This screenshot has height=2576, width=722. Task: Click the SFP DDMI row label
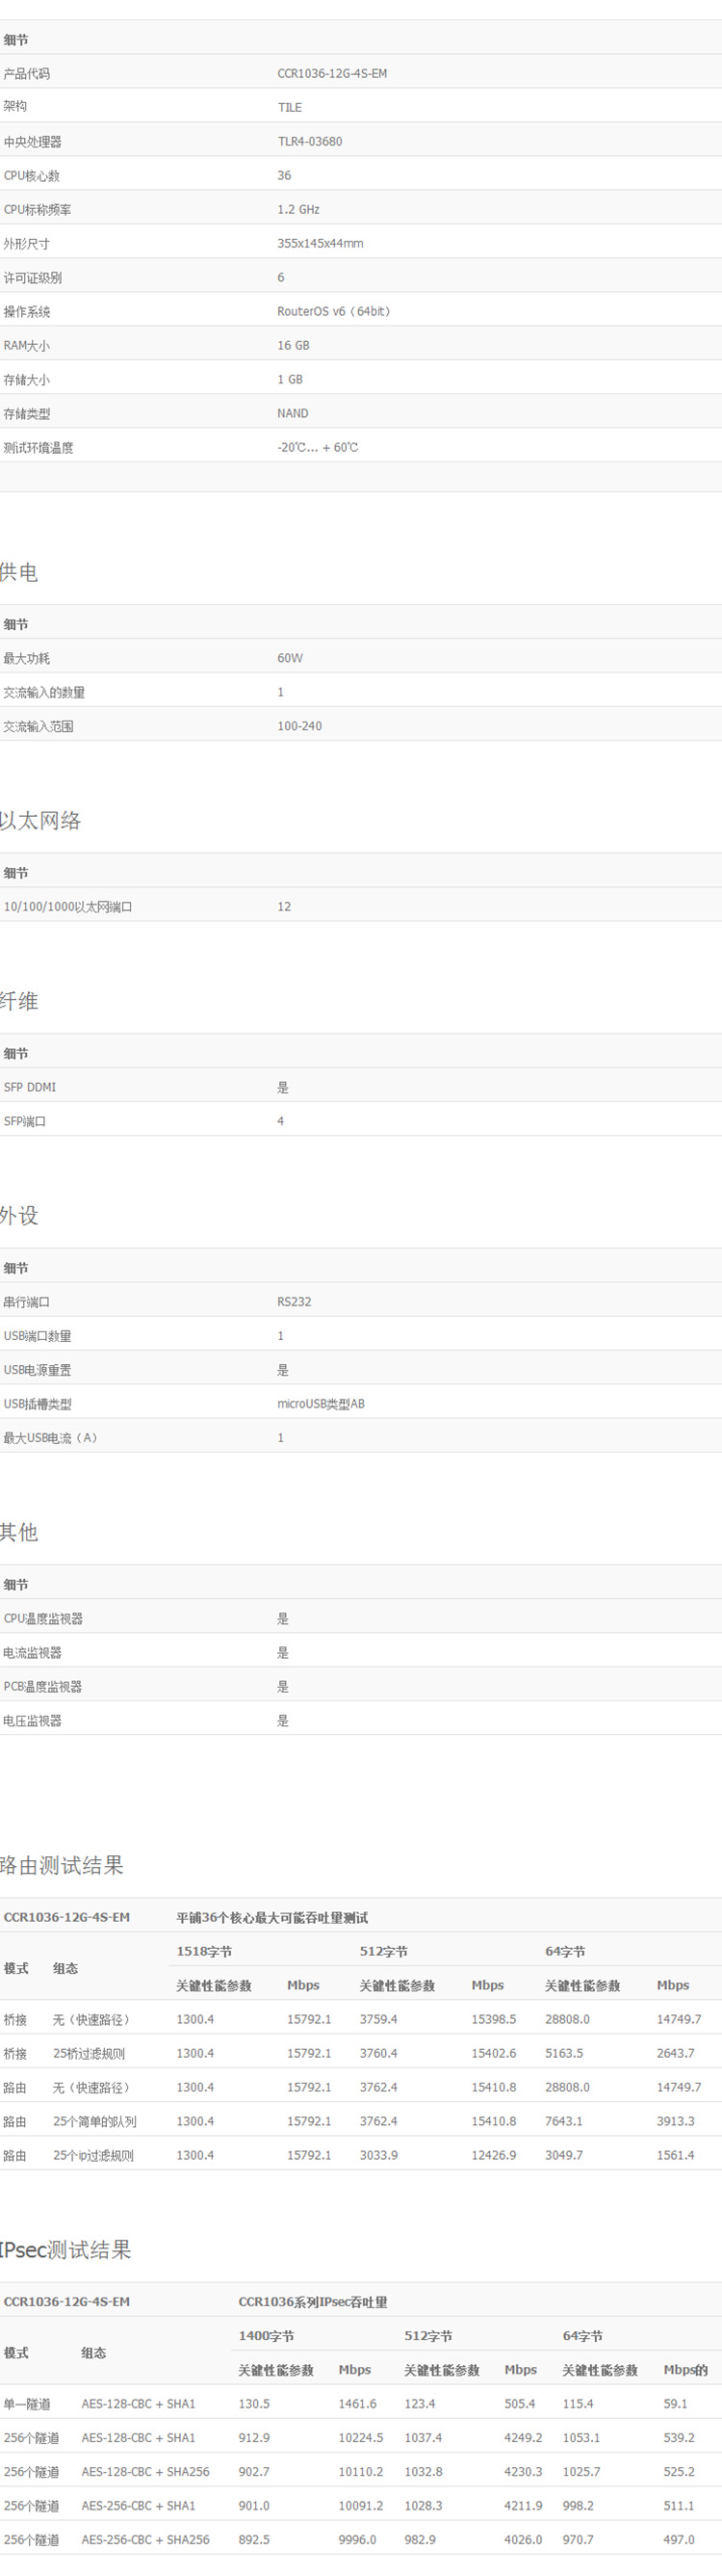(x=30, y=1087)
